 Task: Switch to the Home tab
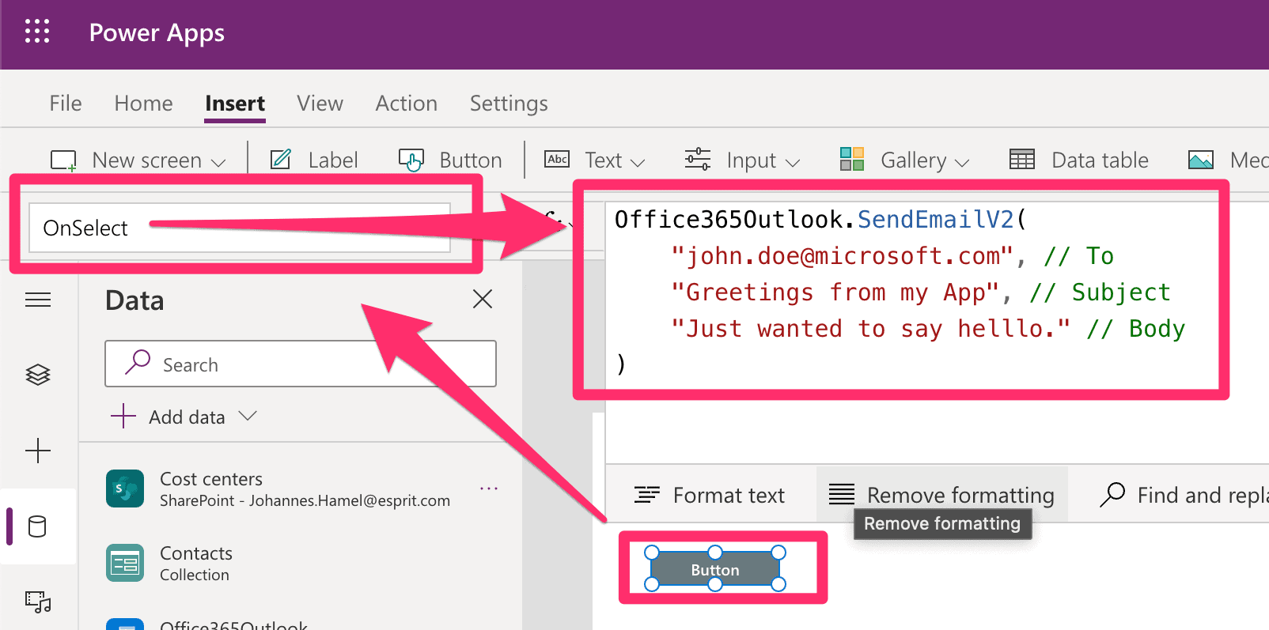click(143, 104)
